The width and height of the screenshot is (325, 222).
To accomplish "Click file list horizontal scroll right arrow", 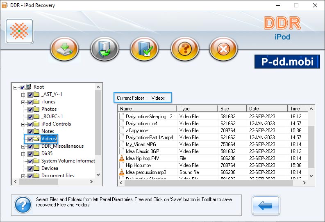I will click(x=304, y=183).
